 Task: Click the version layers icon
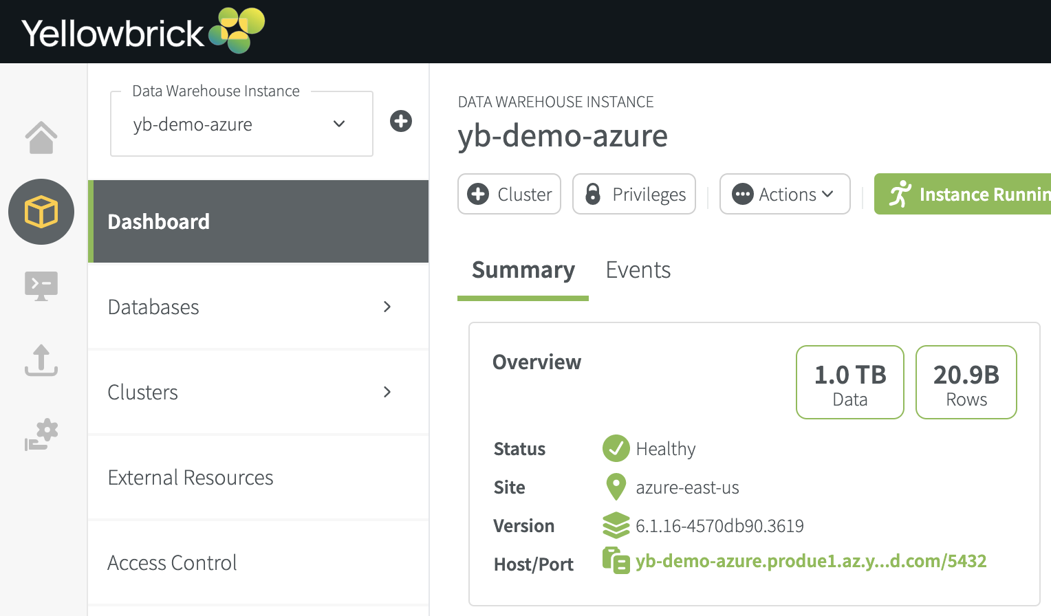pyautogui.click(x=616, y=525)
